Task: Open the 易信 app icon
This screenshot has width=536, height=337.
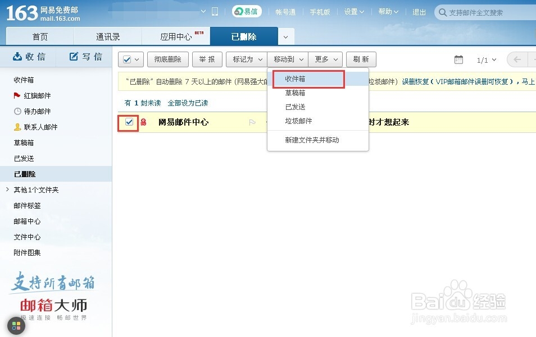Action: [x=246, y=11]
